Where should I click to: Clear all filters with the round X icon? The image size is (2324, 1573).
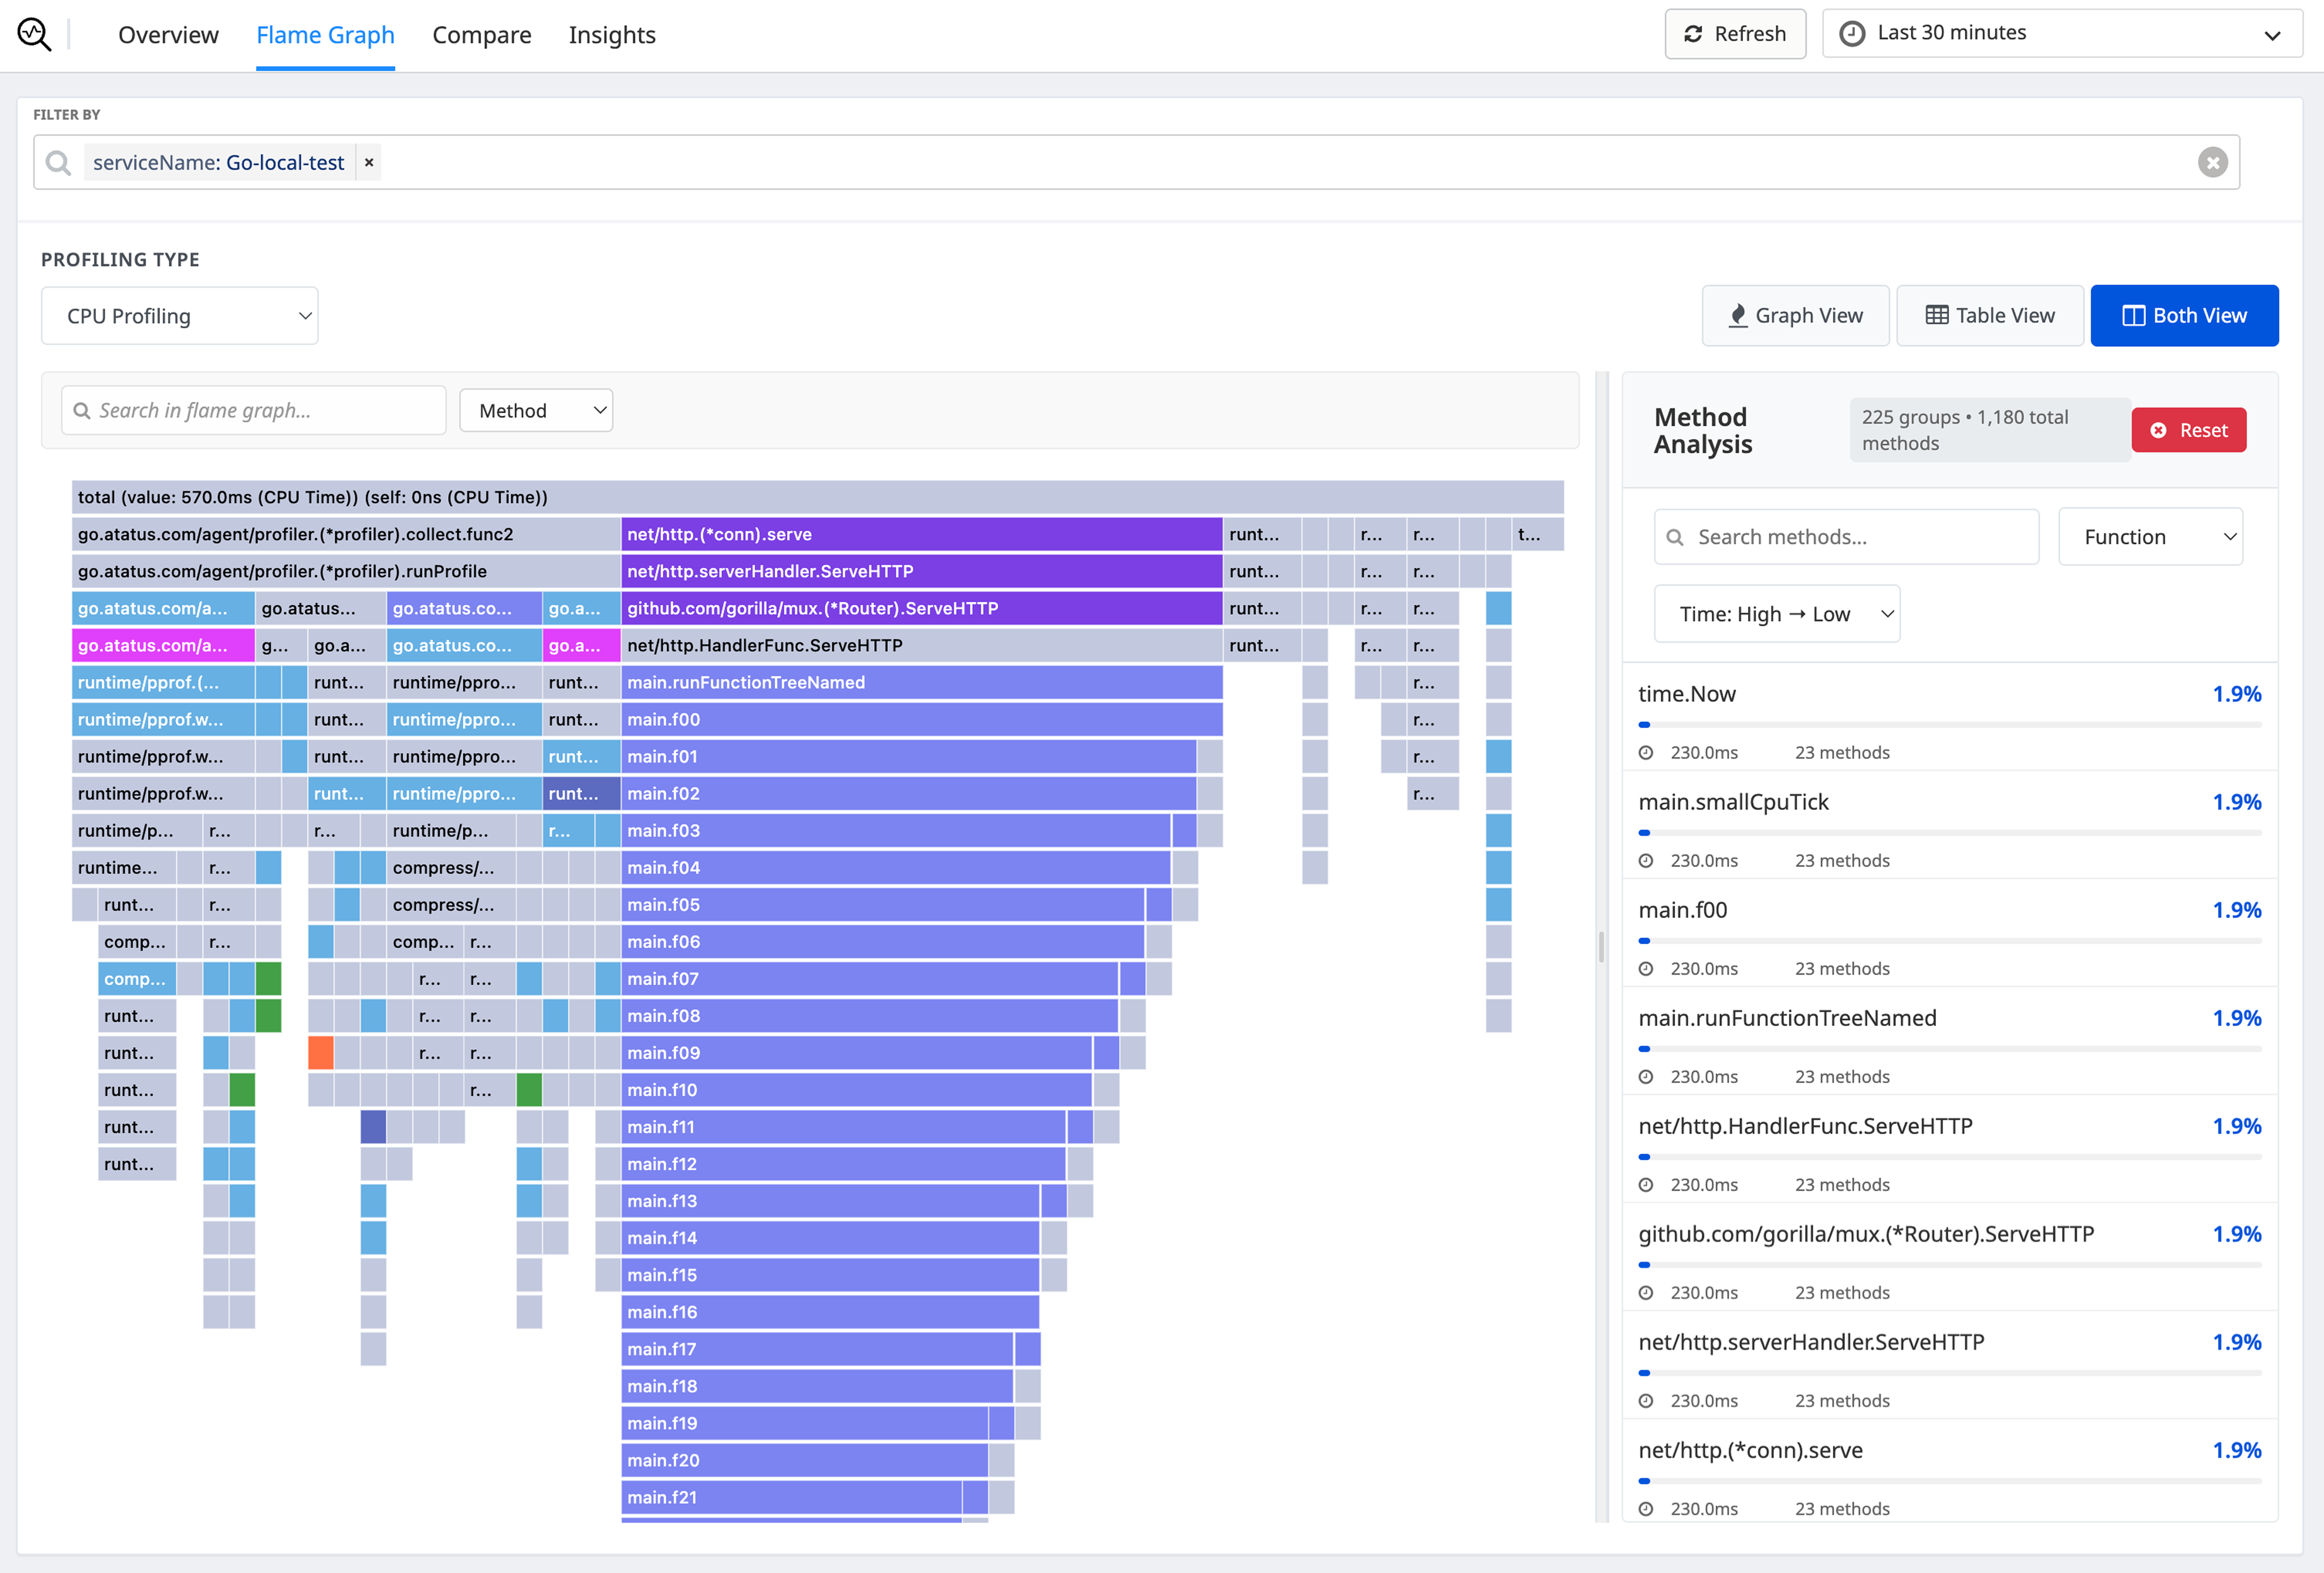(2212, 162)
